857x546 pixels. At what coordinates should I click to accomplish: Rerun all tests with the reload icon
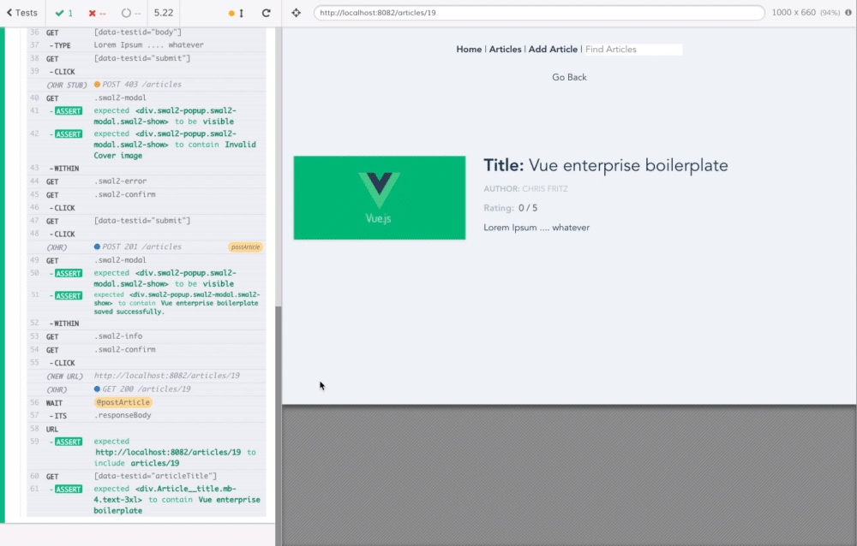coord(267,13)
